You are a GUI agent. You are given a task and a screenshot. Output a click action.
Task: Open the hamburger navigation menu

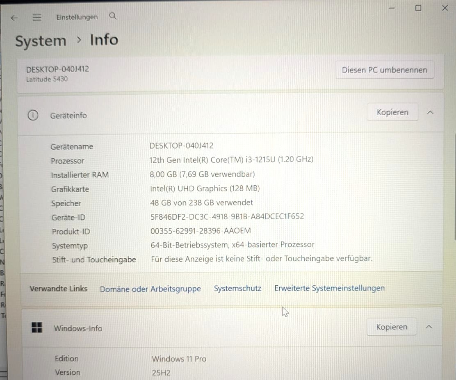pyautogui.click(x=37, y=18)
